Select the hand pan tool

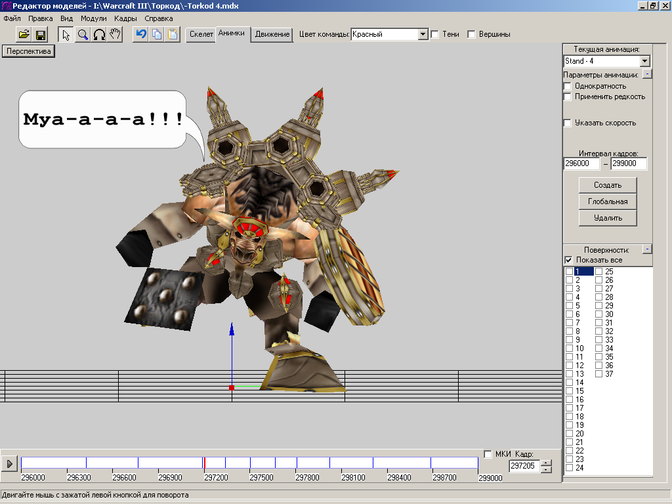pos(115,35)
